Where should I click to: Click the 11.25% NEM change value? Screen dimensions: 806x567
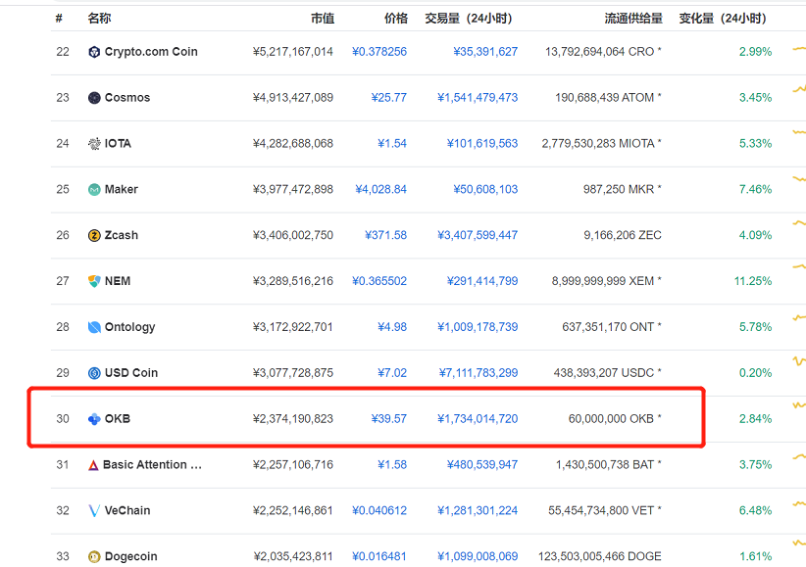tap(753, 281)
